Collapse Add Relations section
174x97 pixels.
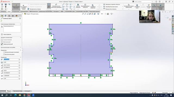point(21,37)
